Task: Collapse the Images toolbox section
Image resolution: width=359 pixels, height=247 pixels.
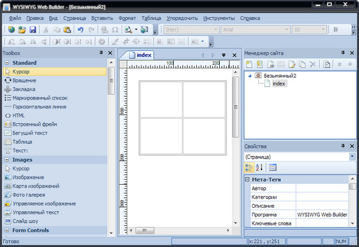Action: click(x=7, y=160)
